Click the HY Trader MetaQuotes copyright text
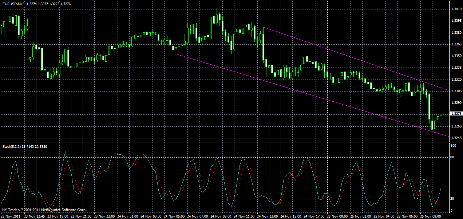 (44, 210)
